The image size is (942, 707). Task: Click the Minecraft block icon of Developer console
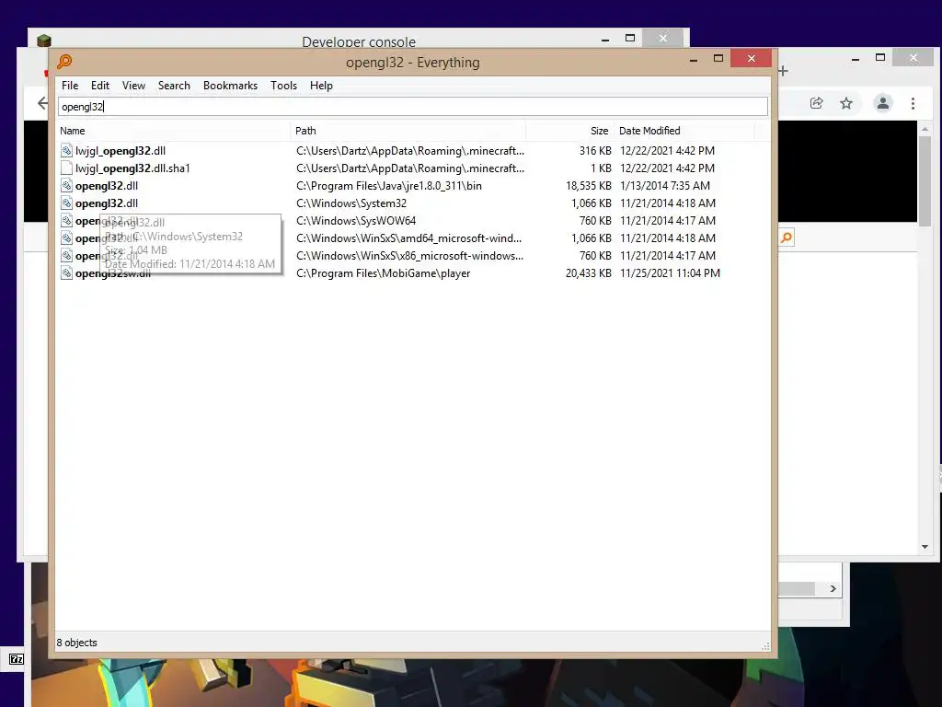pos(44,41)
